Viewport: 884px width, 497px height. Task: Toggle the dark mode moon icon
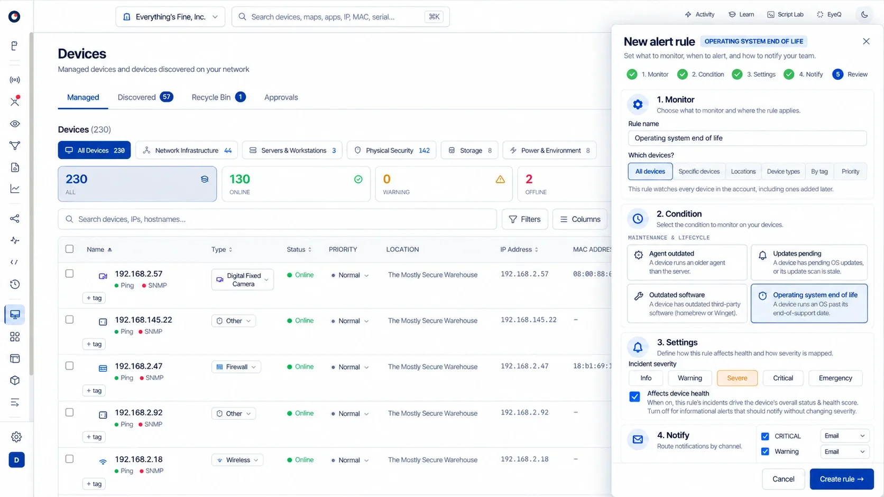coord(864,15)
